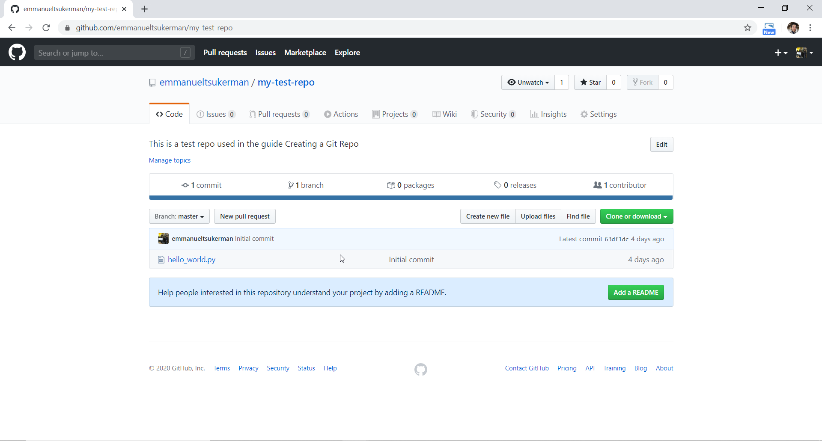Open a new browser tab

point(144,9)
